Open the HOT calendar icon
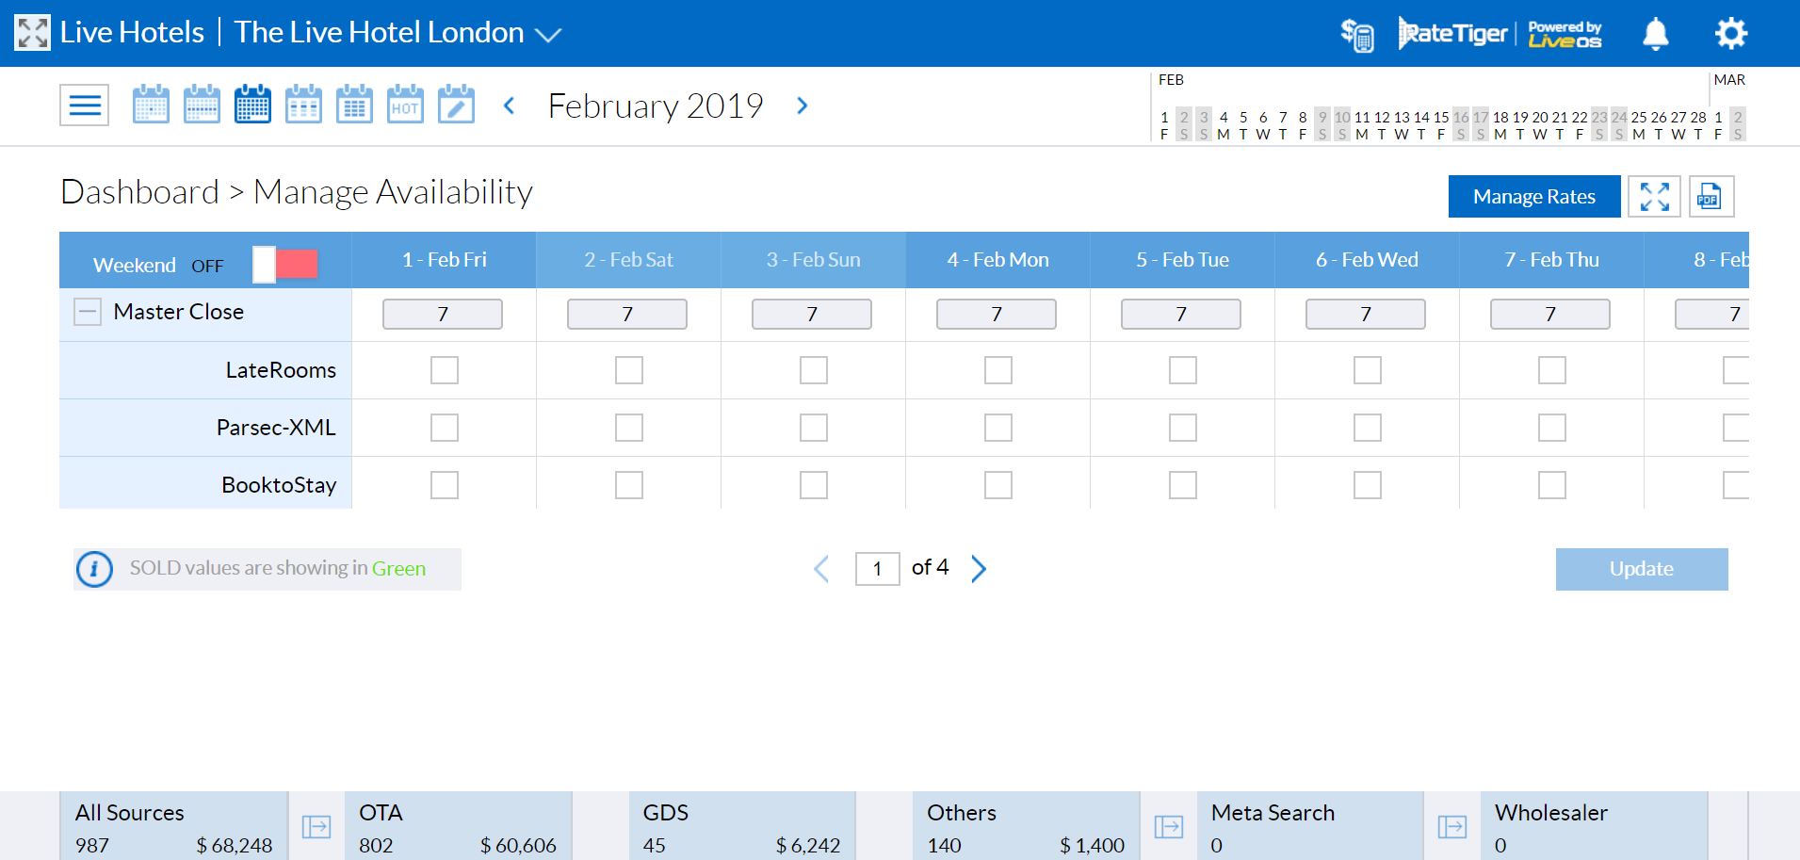This screenshot has height=860, width=1800. pos(405,104)
